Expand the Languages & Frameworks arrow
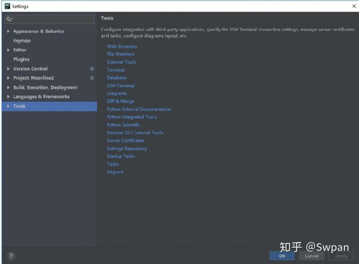 8,97
